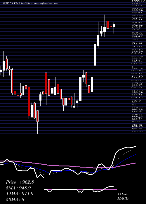Click the 844.89 price axis label

click(x=137, y=77)
